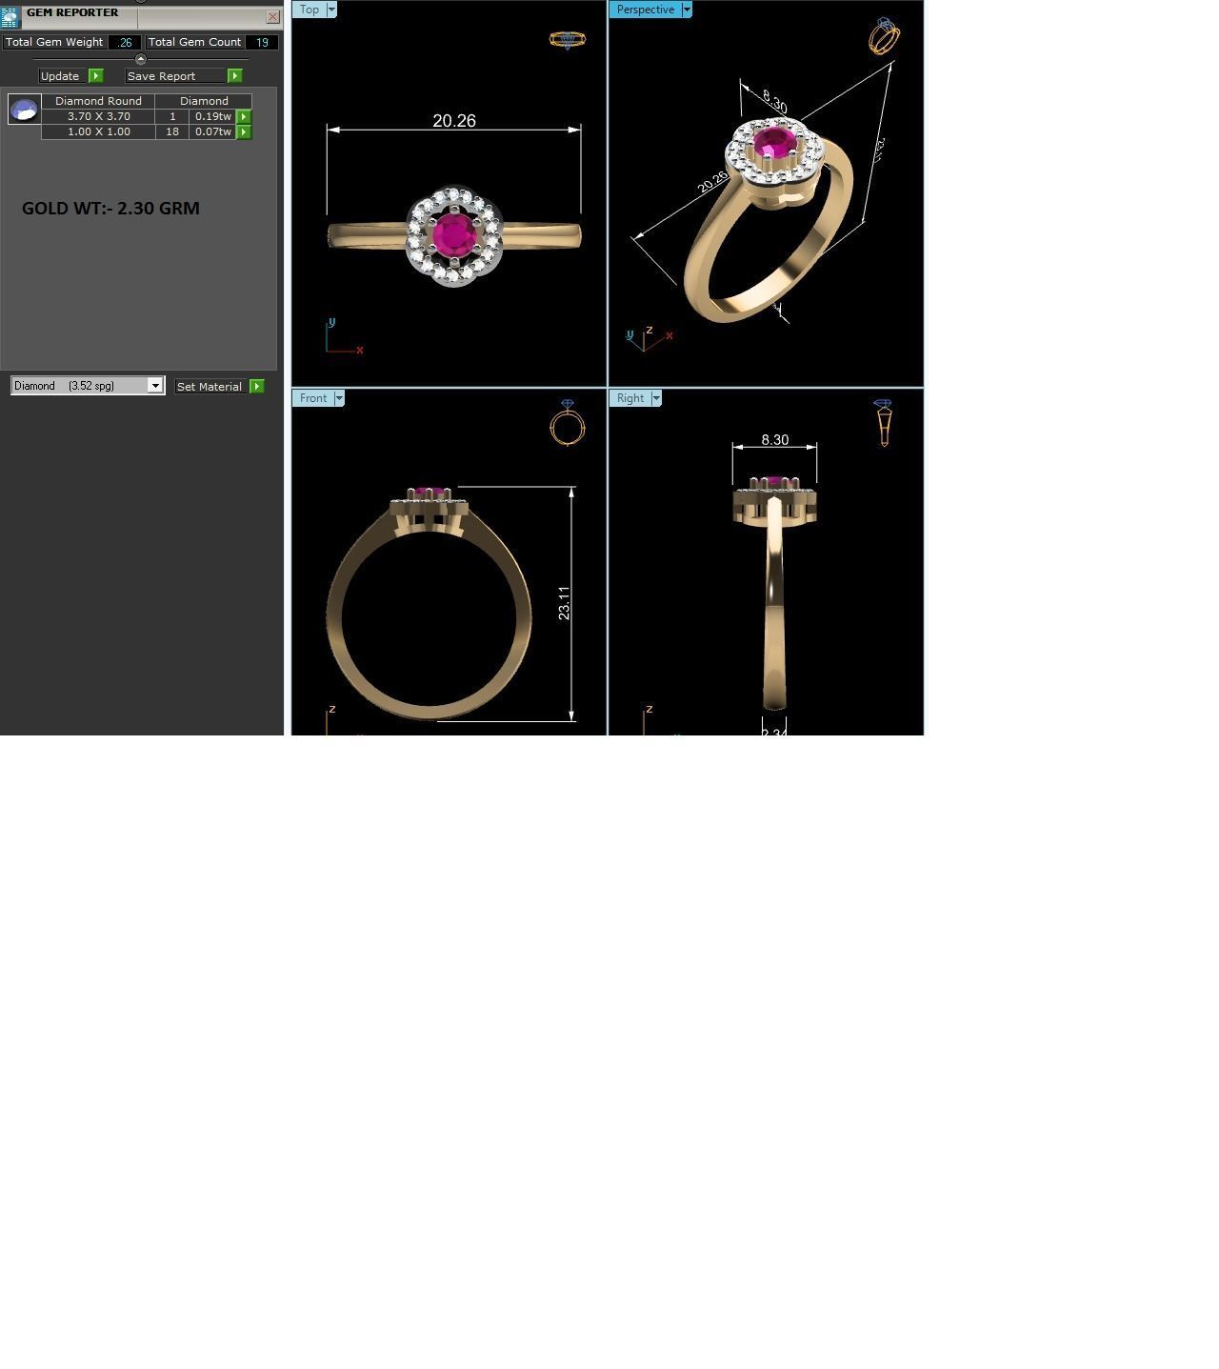This screenshot has height=1369, width=1219.
Task: Click the Update text button
Action: click(x=63, y=76)
